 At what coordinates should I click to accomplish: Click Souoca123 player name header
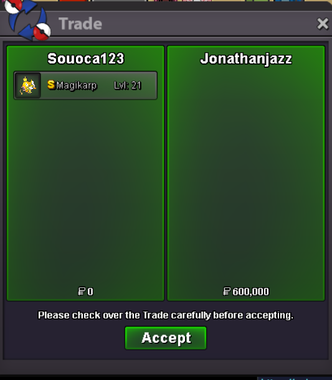point(86,58)
